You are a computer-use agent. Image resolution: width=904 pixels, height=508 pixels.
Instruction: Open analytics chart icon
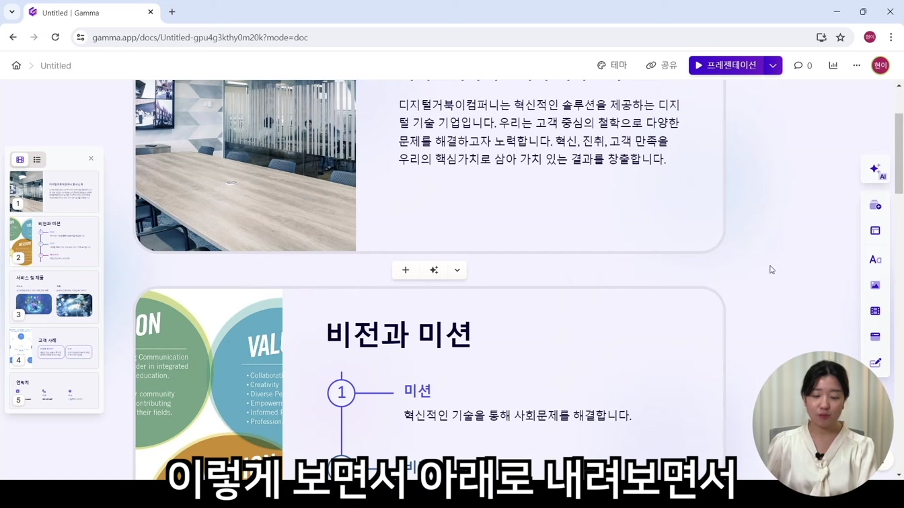click(833, 65)
